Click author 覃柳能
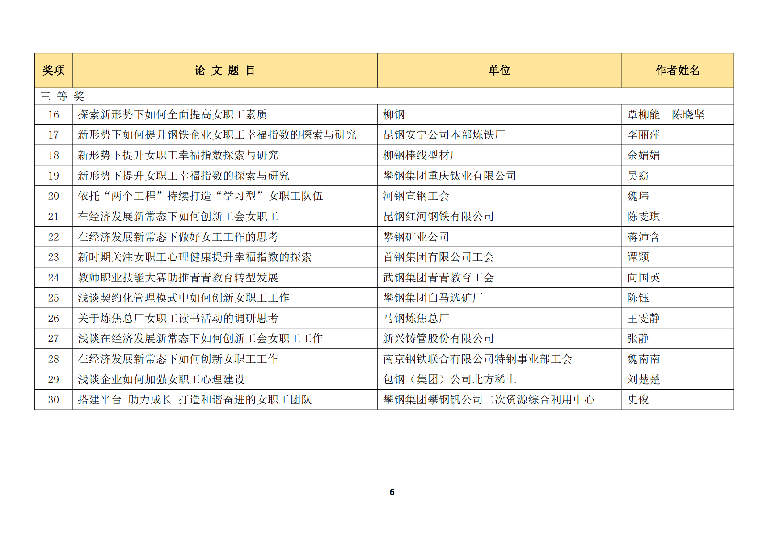 click(643, 115)
